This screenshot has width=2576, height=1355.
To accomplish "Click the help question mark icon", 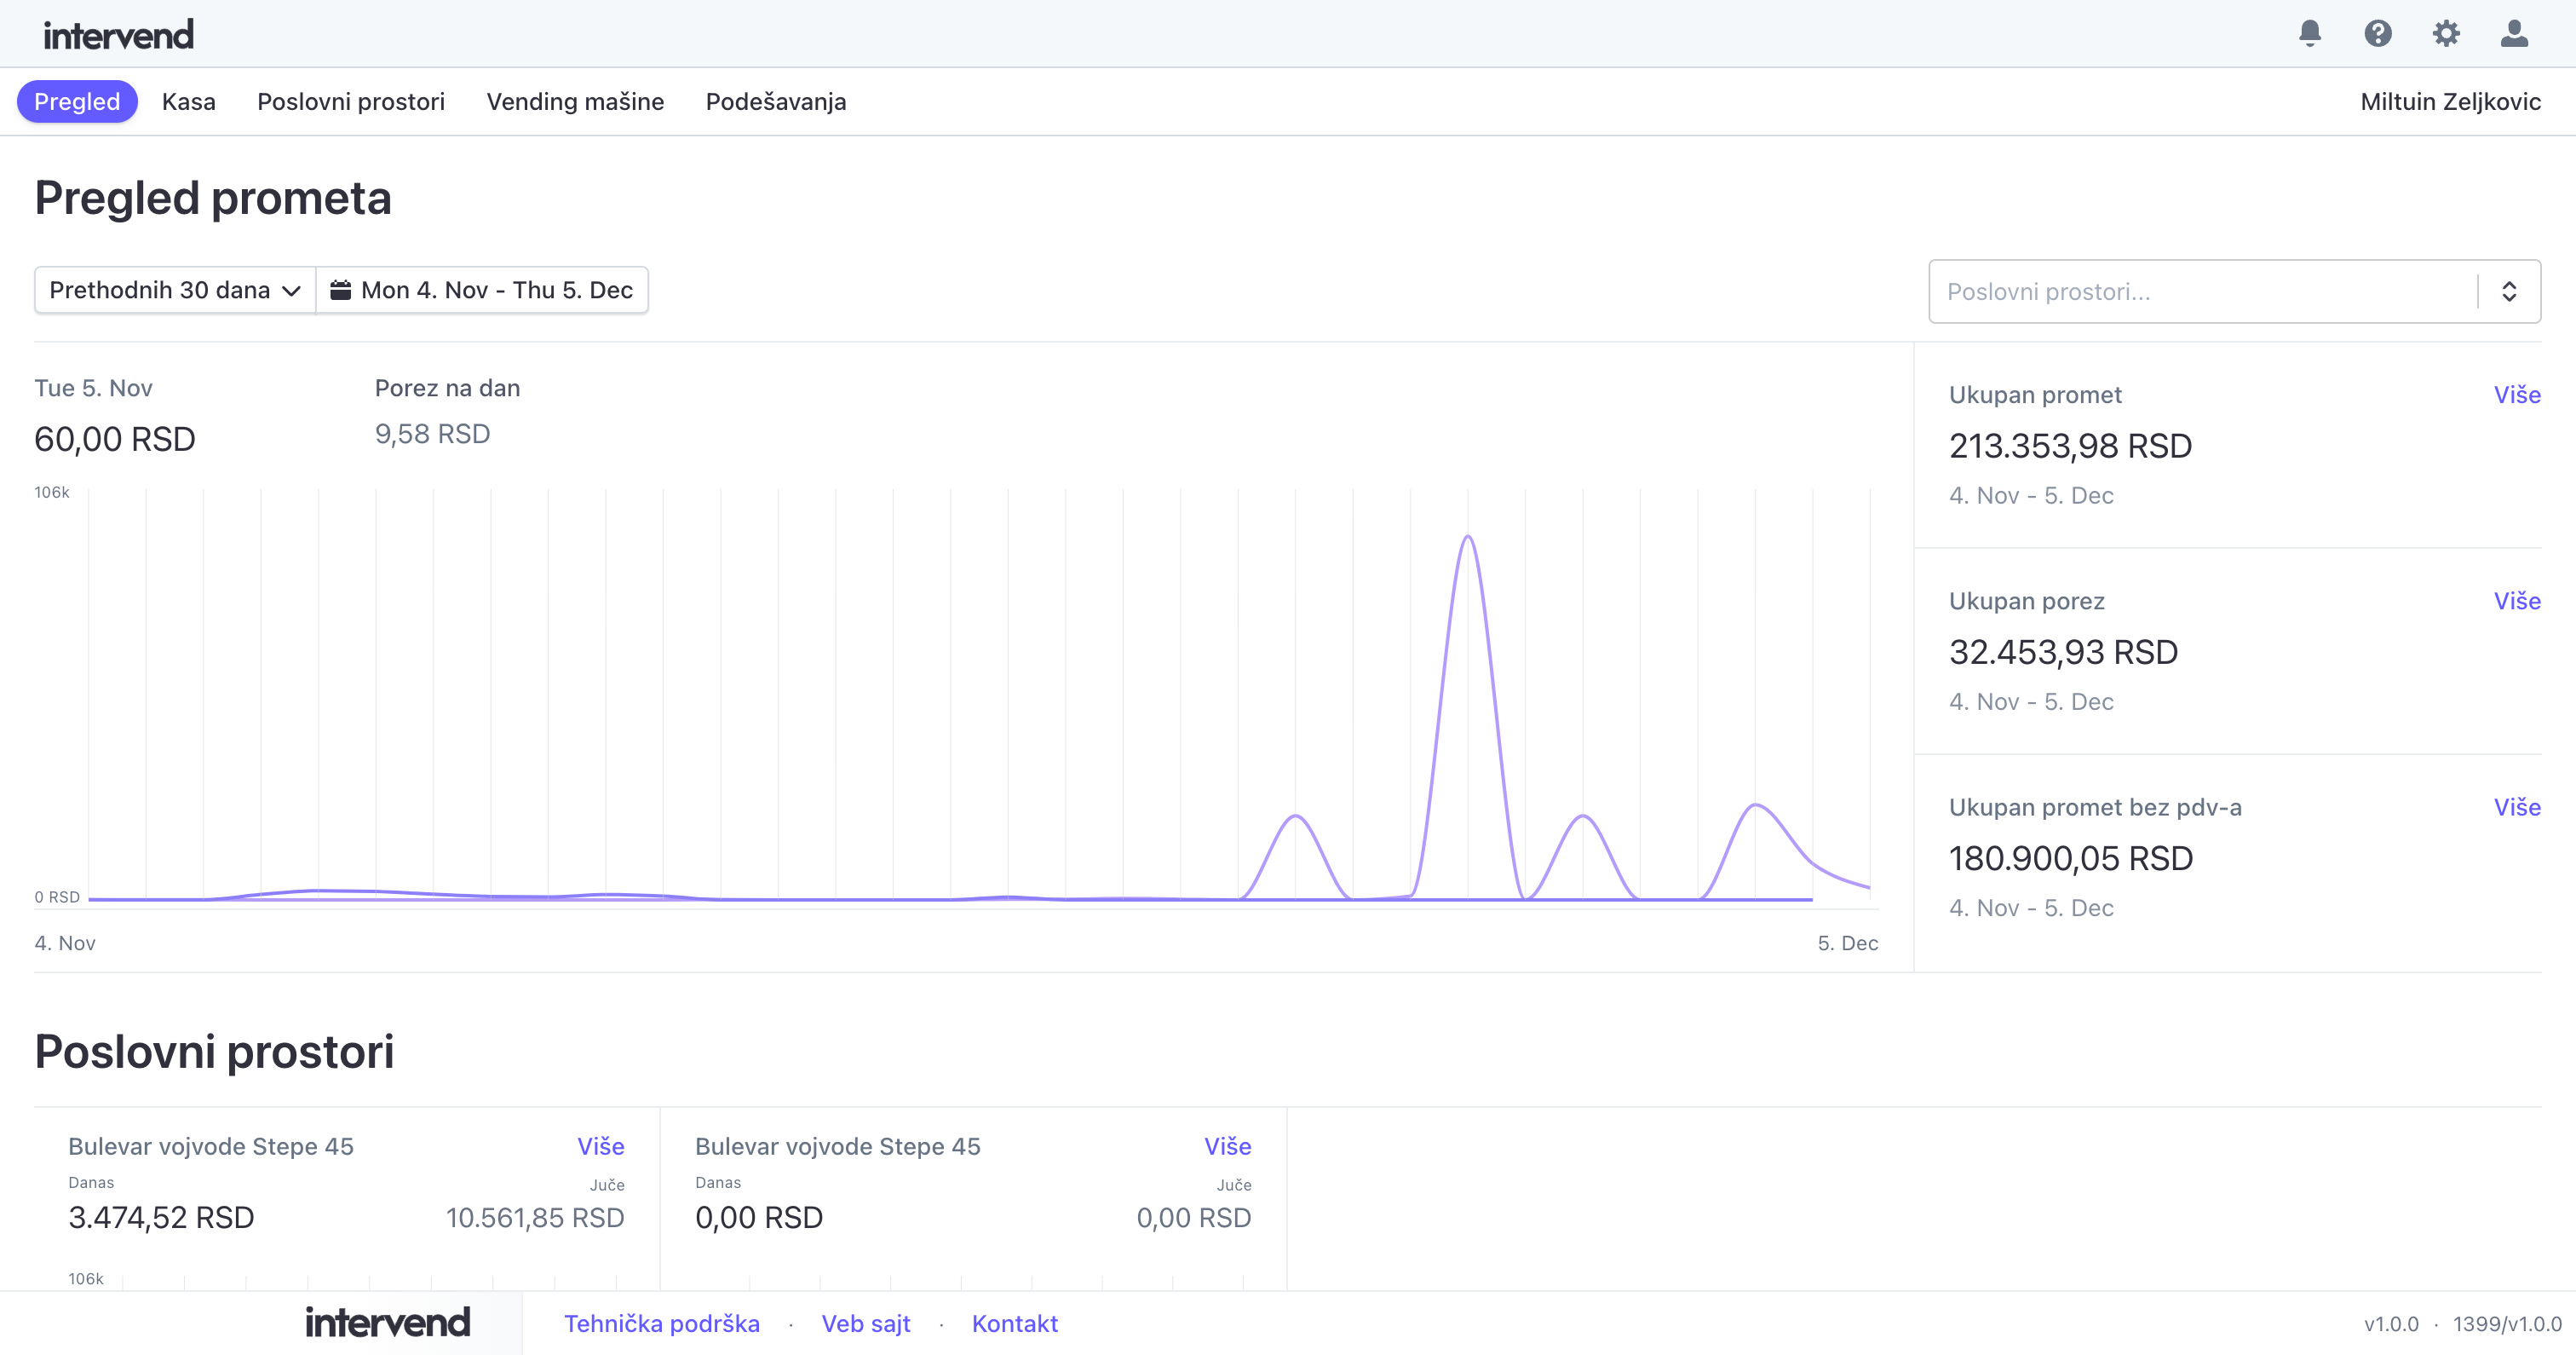I will 2377,34.
